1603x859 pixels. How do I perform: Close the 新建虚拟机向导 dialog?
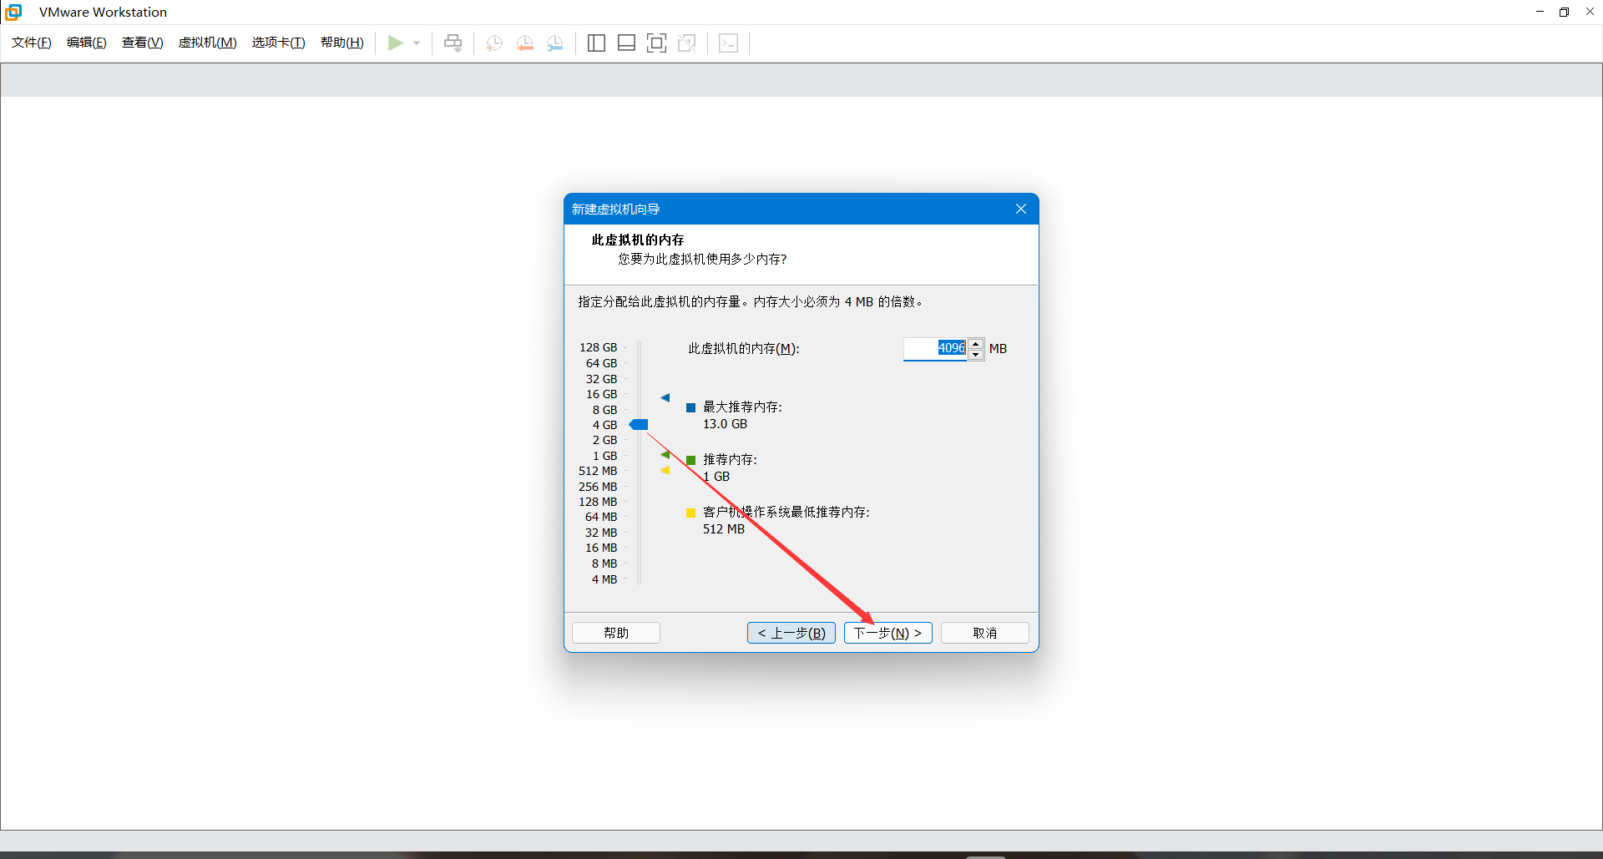1021,209
